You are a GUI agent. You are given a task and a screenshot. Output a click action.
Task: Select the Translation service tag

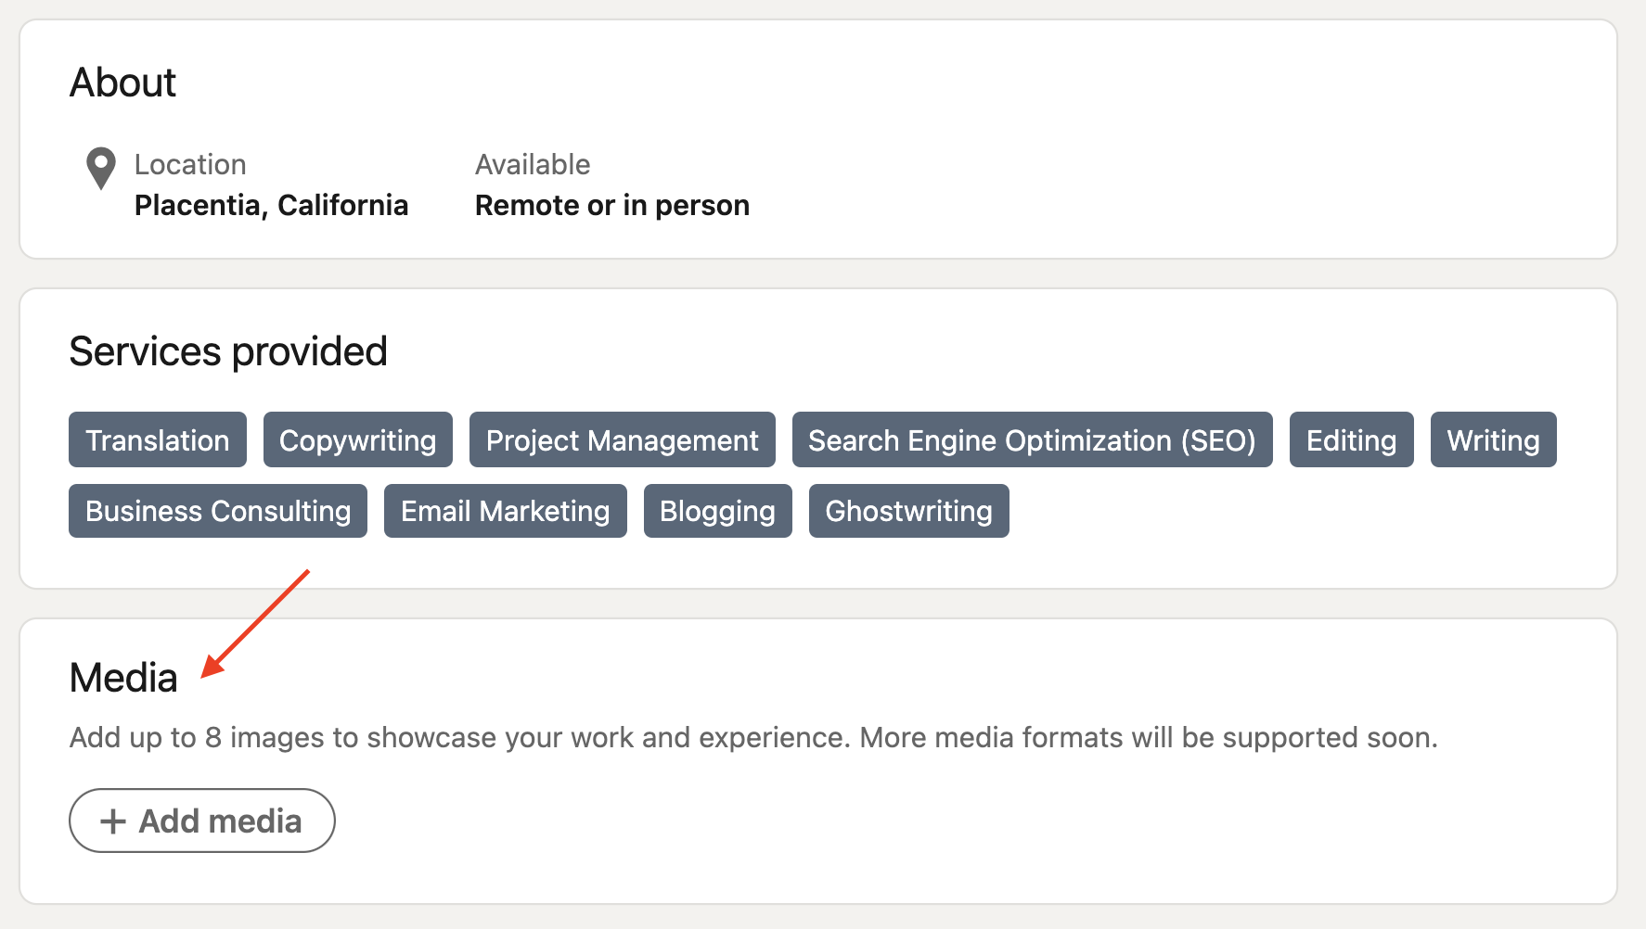coord(158,440)
